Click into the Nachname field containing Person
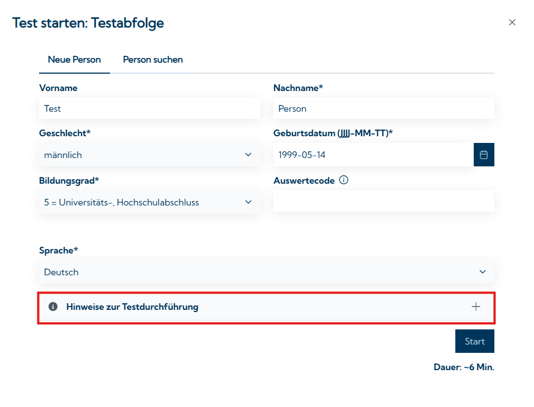Viewport: 534px width, 407px height. (383, 109)
